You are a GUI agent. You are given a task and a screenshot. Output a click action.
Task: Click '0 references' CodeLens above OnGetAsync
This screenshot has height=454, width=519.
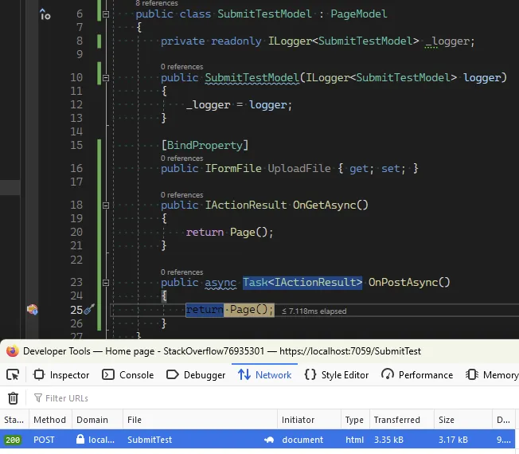[182, 194]
